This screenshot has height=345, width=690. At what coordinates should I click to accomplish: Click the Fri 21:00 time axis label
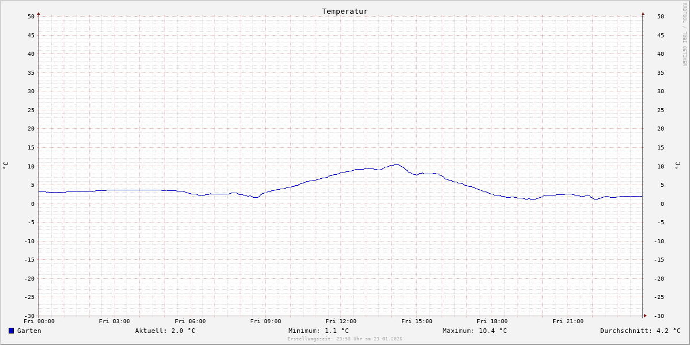[x=568, y=321]
